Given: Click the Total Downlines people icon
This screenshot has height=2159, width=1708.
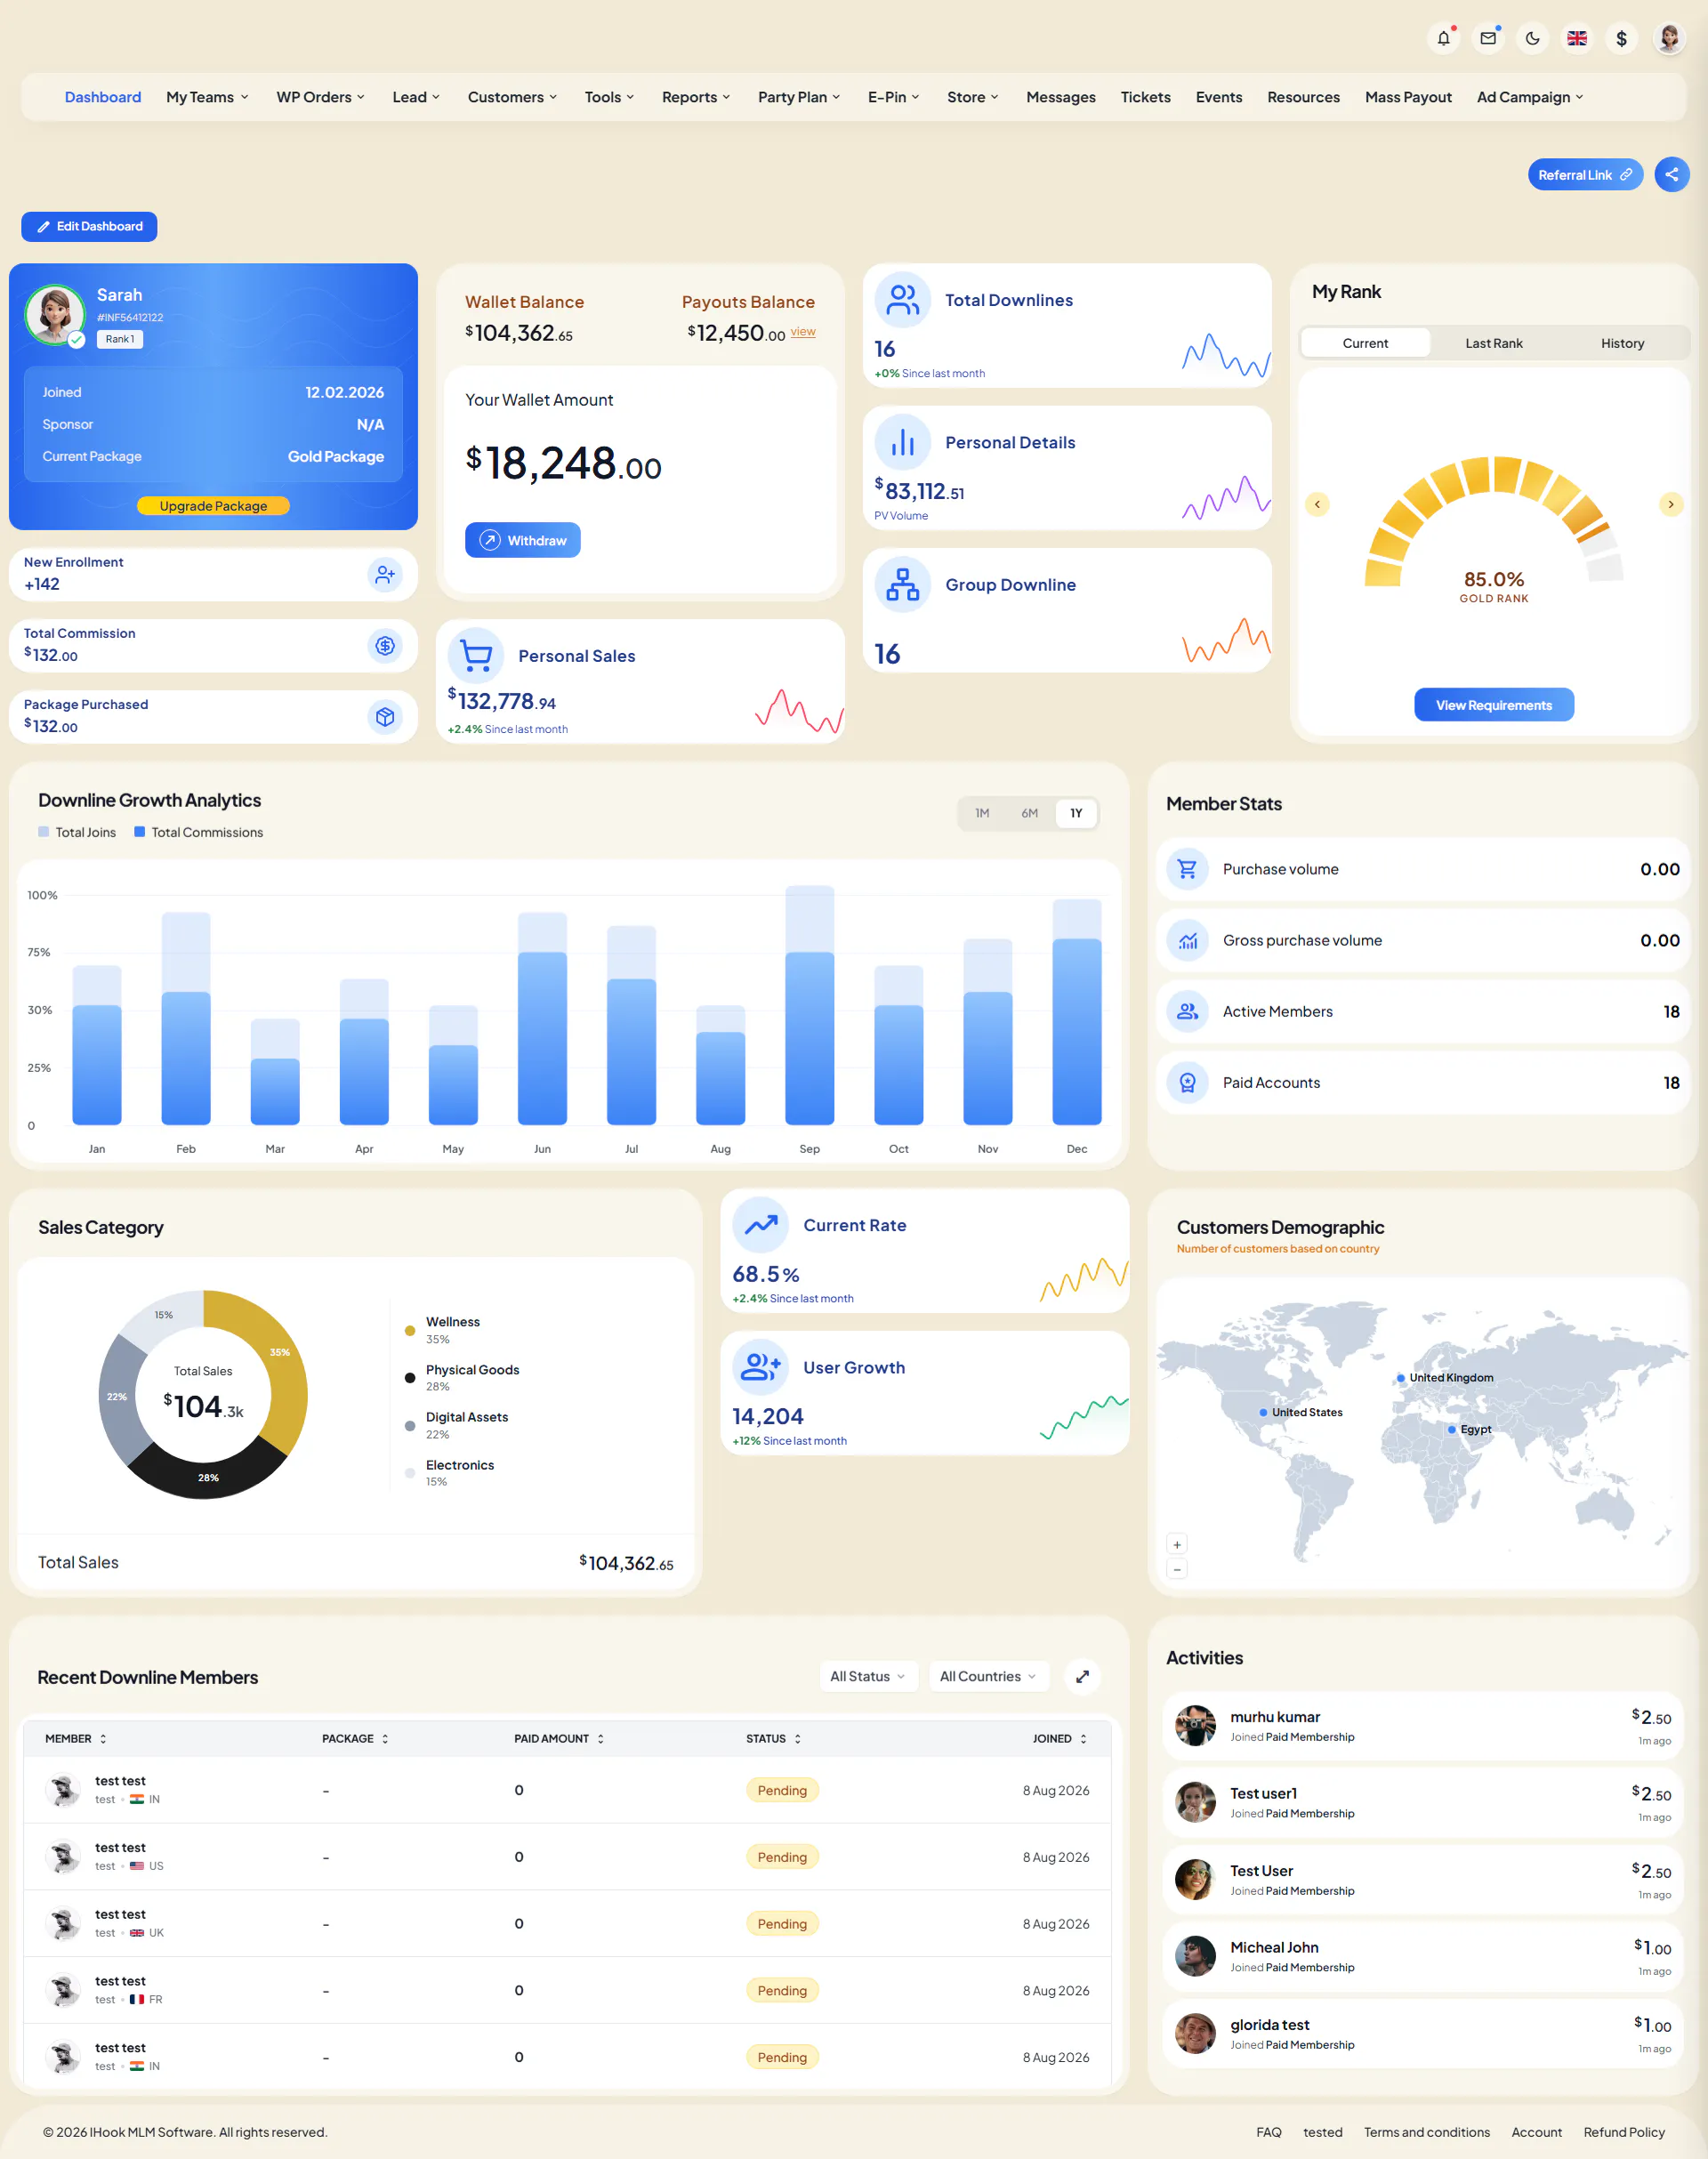Looking at the screenshot, I should [903, 299].
